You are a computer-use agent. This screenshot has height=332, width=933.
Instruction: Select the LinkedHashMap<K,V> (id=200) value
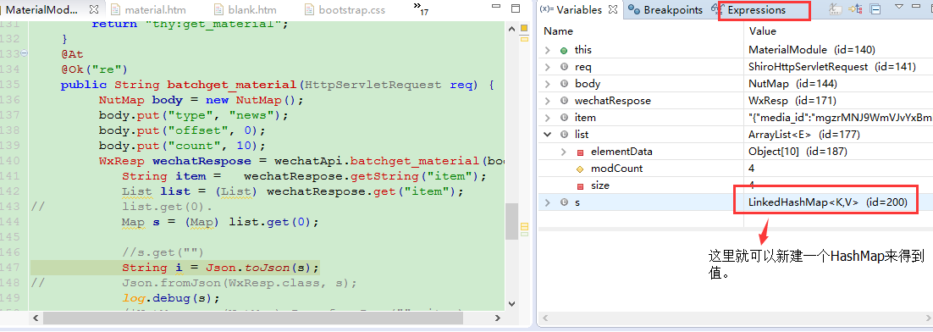pos(828,202)
